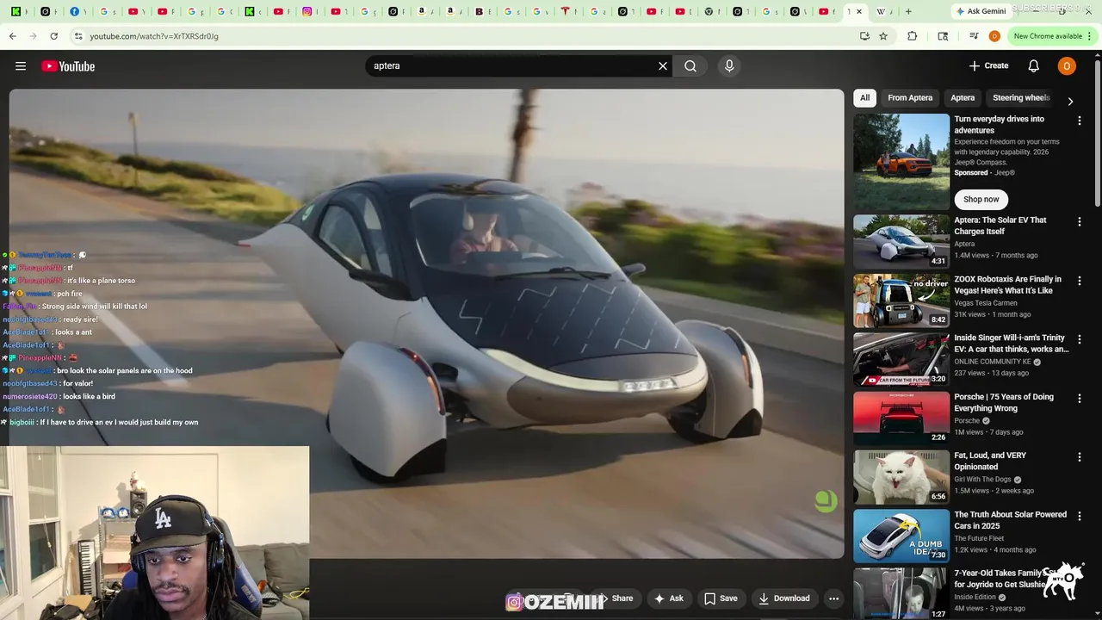Click the Chrome address bar URL
Image resolution: width=1102 pixels, height=620 pixels.
pyautogui.click(x=154, y=36)
